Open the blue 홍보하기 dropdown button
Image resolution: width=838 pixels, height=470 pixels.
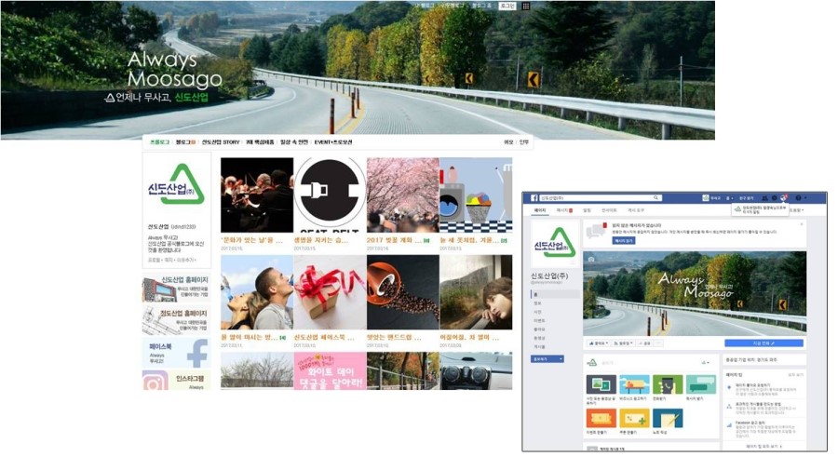[x=547, y=359]
